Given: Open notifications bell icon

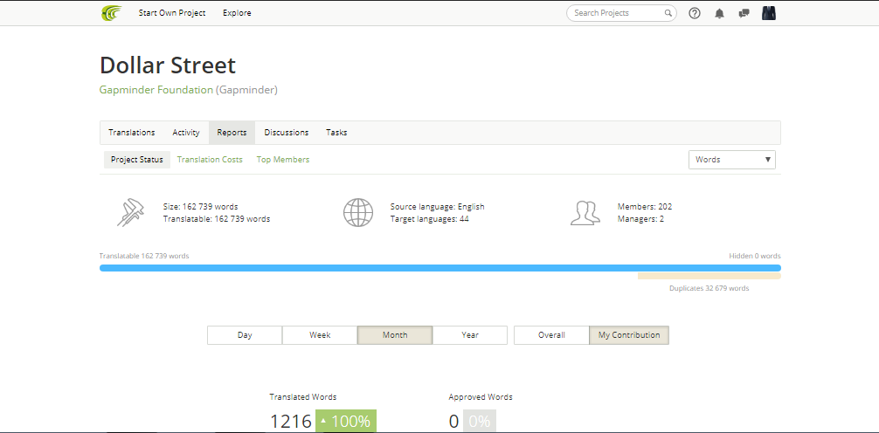Looking at the screenshot, I should point(720,13).
